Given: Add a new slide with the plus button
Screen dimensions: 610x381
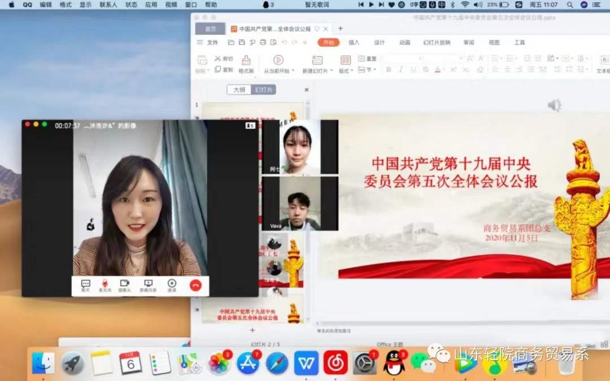Looking at the screenshot, I should coord(252,330).
